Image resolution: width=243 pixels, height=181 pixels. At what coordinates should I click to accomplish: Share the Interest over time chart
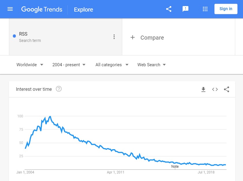pos(227,89)
